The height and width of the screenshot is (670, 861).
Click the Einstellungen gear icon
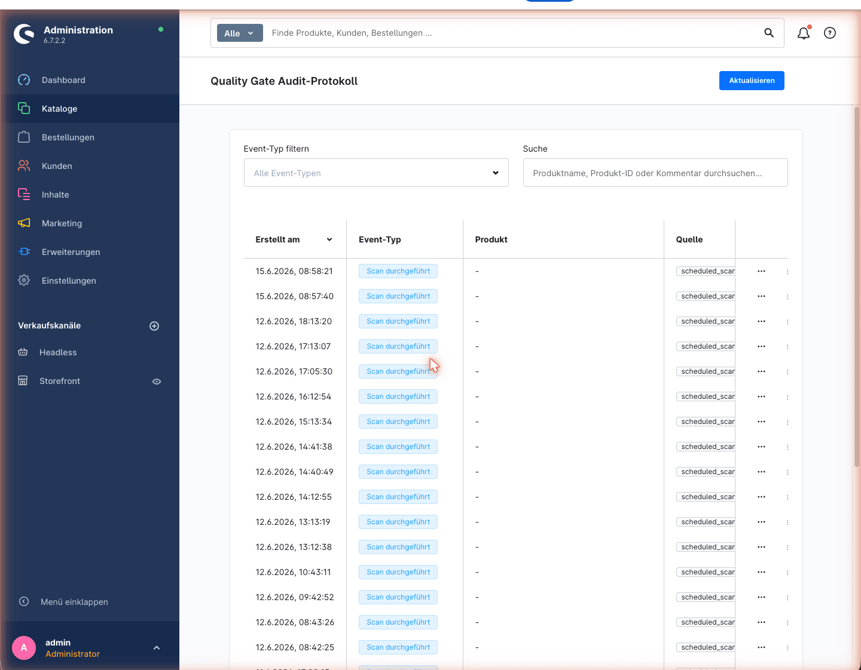click(x=24, y=280)
